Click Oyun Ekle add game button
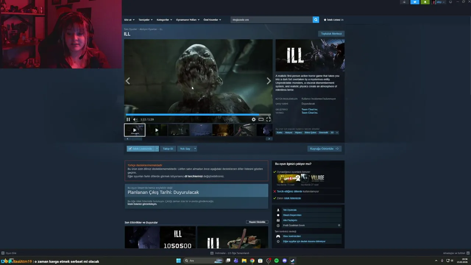Image resolution: width=471 pixels, height=265 pixels. click(x=9, y=253)
